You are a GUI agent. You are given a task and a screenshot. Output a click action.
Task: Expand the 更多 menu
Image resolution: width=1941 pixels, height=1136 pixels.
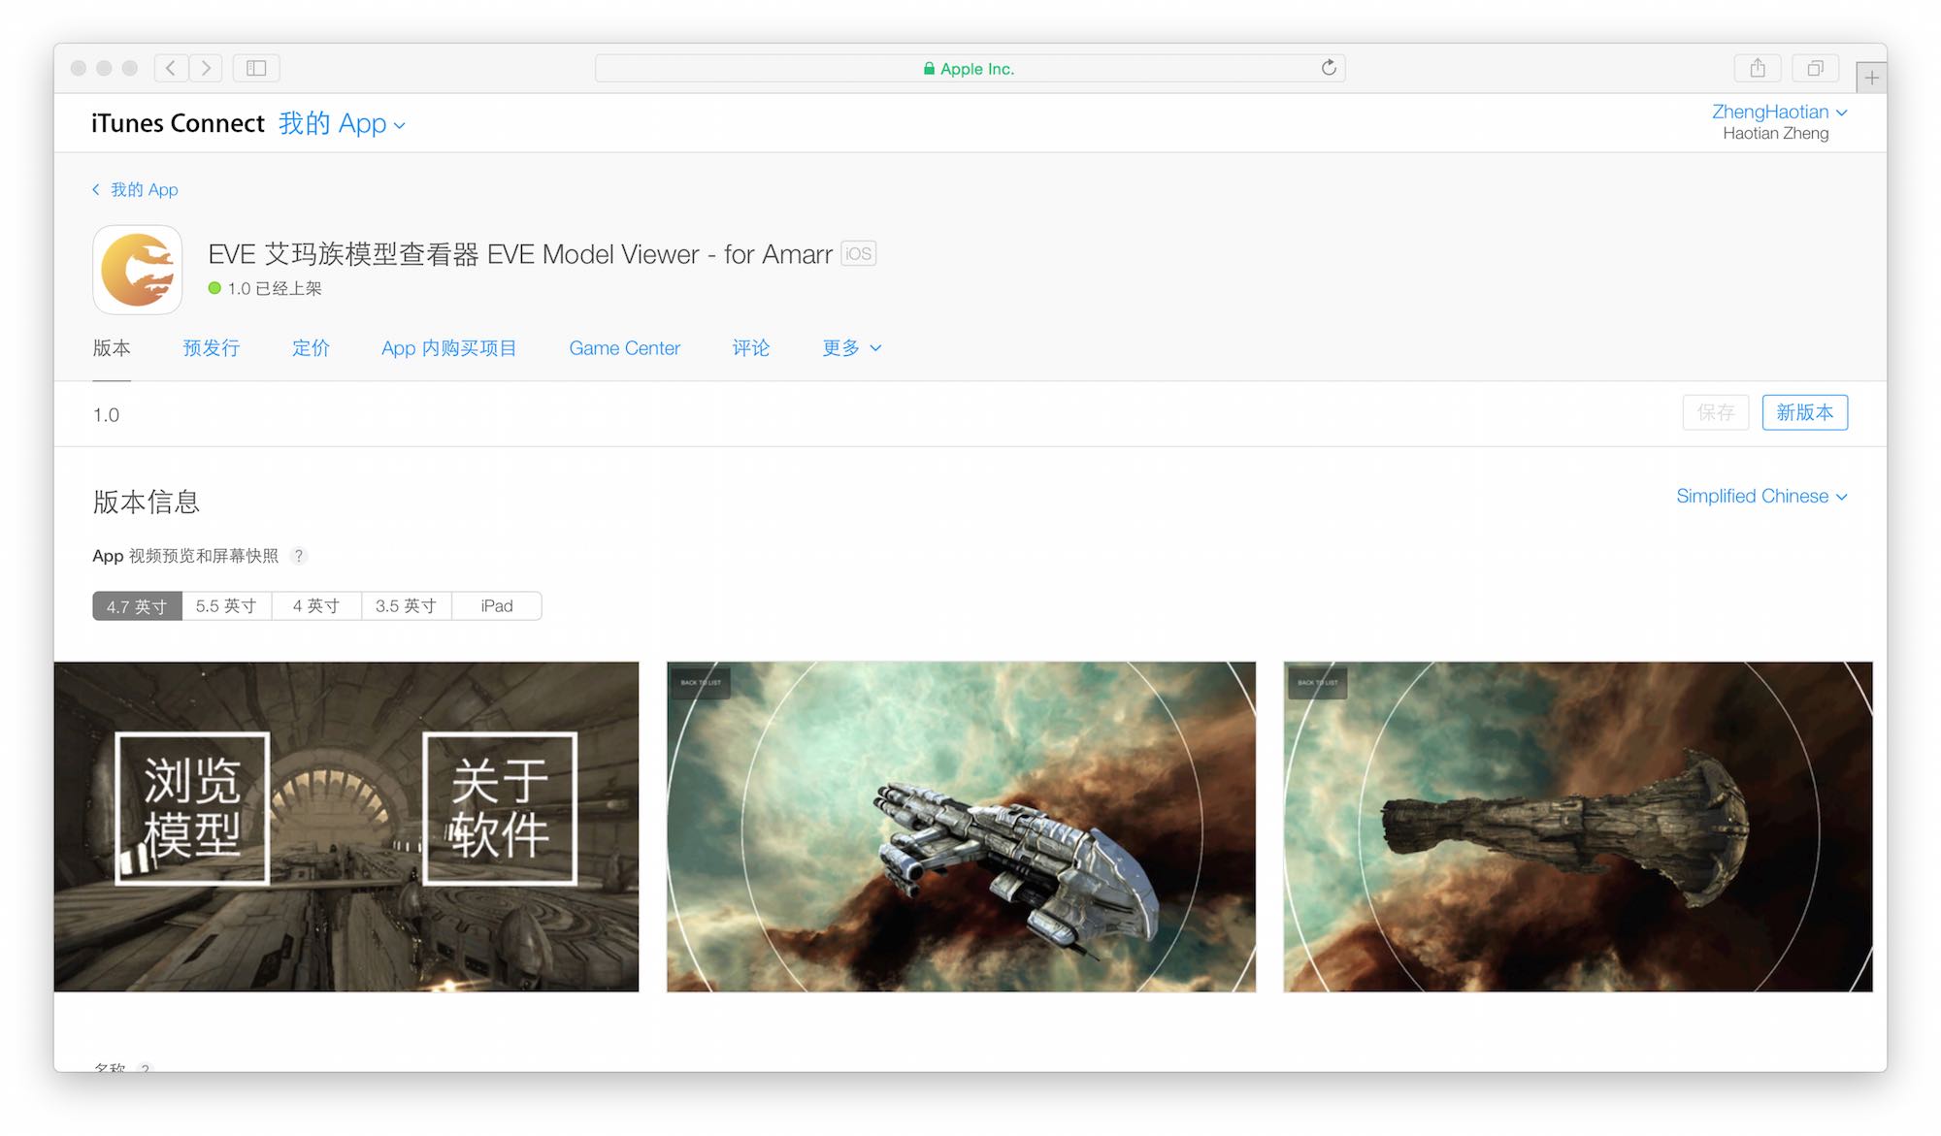(851, 348)
